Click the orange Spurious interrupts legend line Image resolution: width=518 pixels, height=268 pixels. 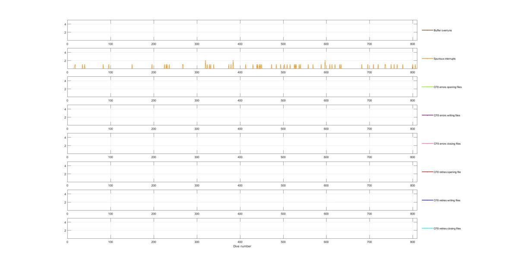click(x=427, y=59)
